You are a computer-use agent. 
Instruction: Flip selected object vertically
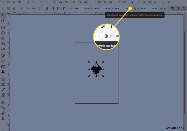[x=39, y=8]
